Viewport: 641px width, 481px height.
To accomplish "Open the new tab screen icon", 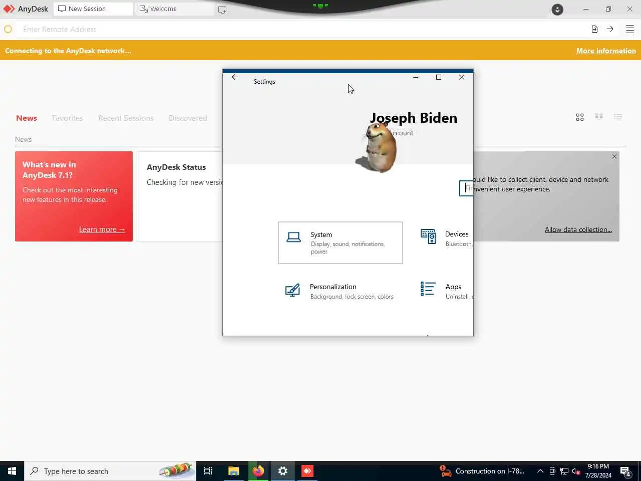I will tap(222, 10).
